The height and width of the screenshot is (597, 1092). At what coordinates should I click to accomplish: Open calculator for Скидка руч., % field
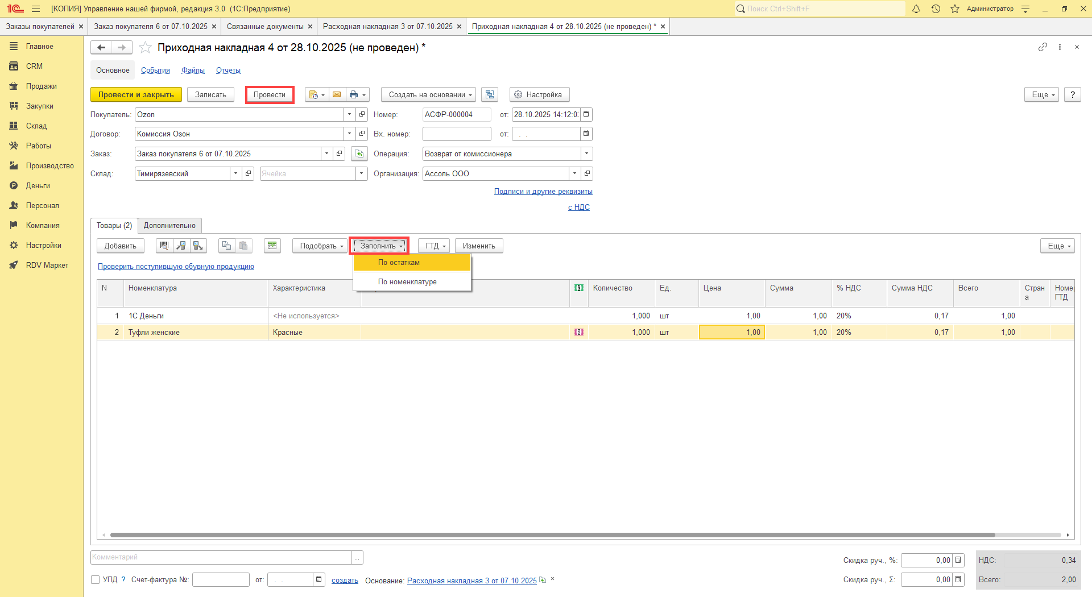pos(958,560)
